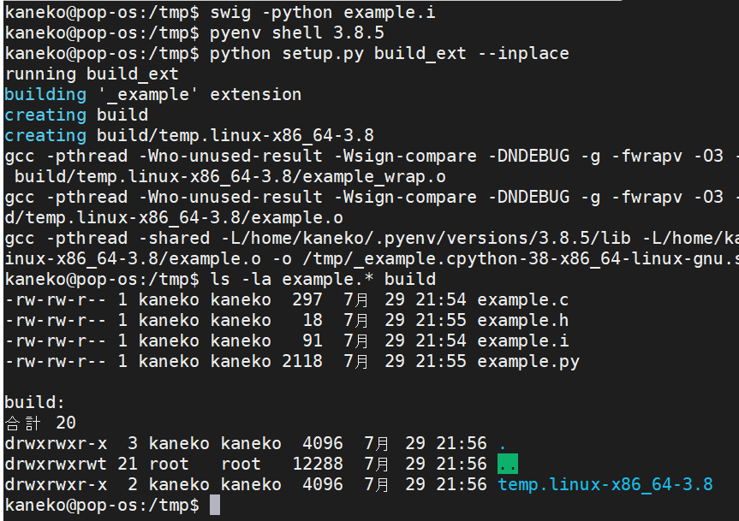Click the '合計 20' total line
739x521 pixels.
click(40, 423)
